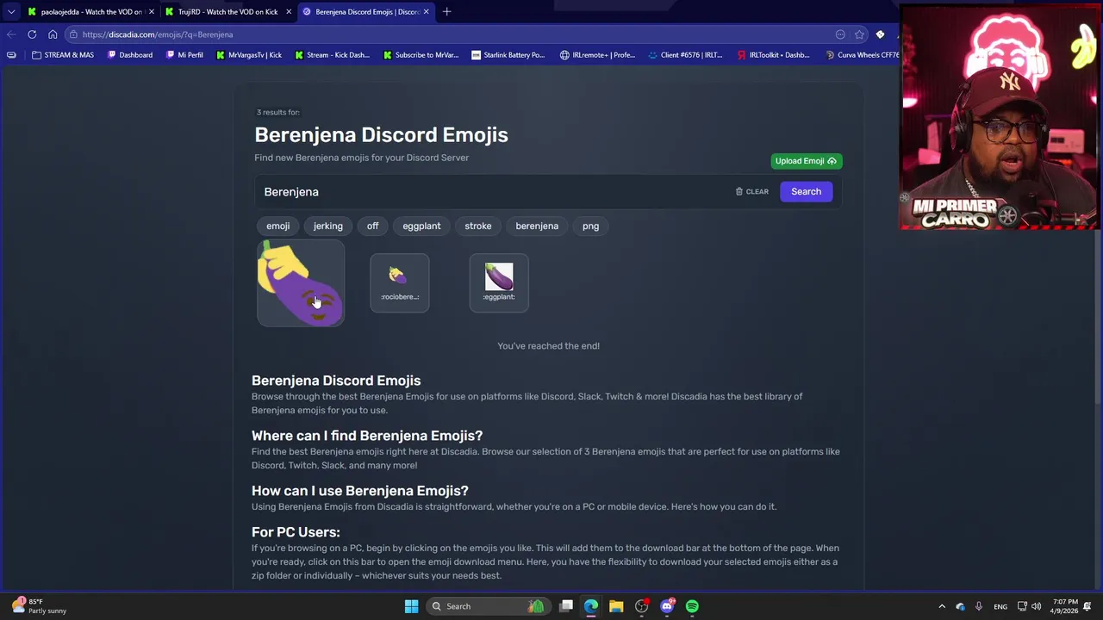The width and height of the screenshot is (1103, 620).
Task: Open Spotify from the taskbar
Action: [692, 606]
